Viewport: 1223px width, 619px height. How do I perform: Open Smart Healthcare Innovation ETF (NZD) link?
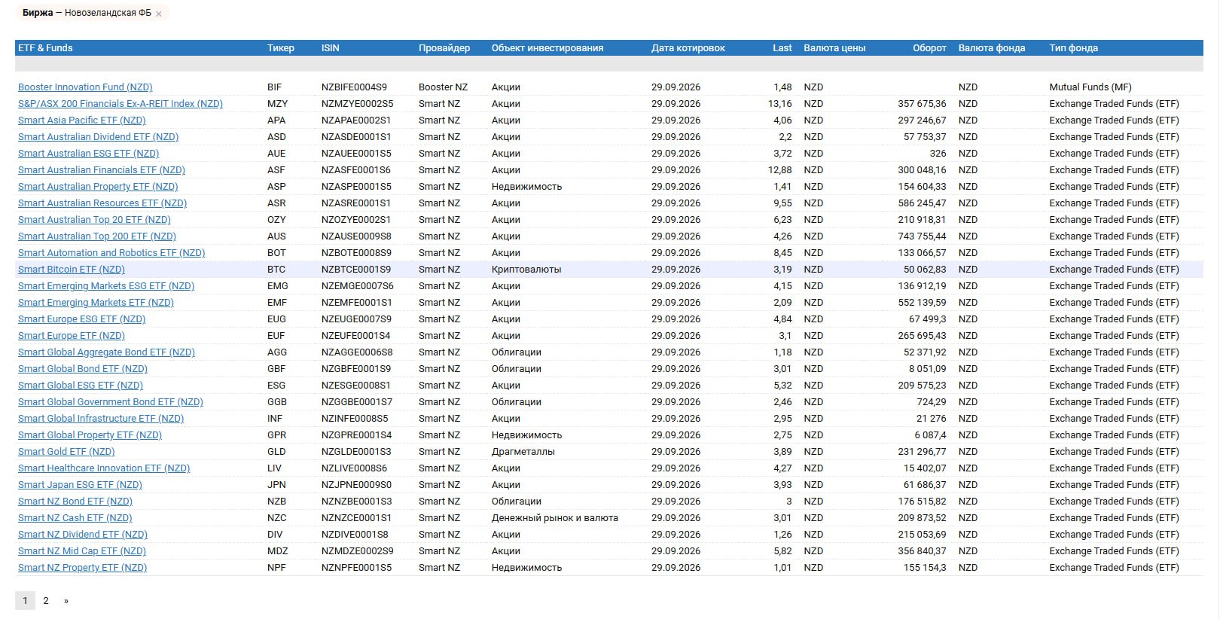[x=104, y=468]
